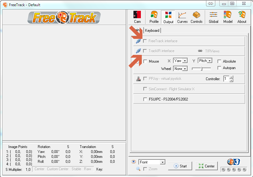The height and width of the screenshot is (177, 253).
Task: Click the Yaw rotation value 0,00°
Action: [x=55, y=152]
